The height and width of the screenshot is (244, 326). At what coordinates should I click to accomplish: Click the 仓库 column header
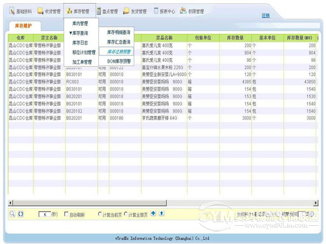(21, 38)
